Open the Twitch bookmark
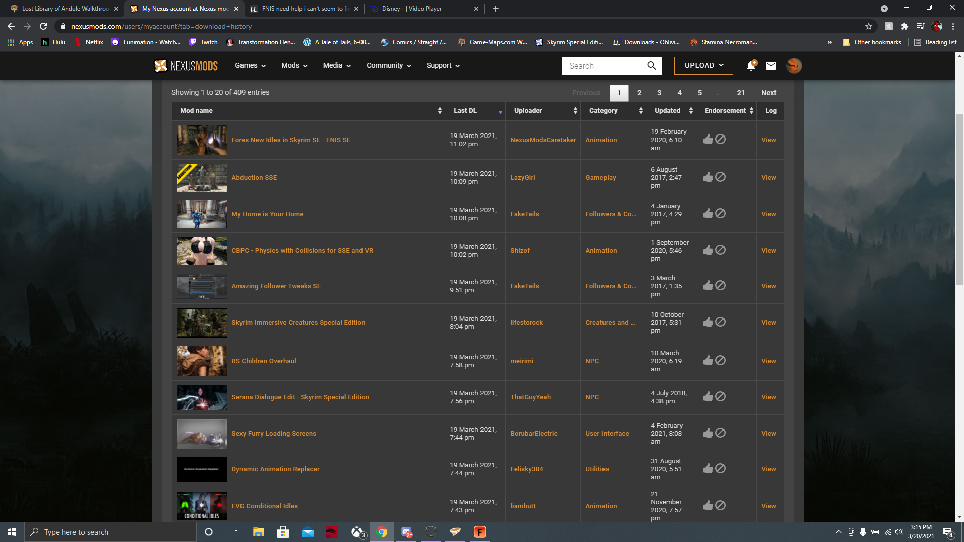Viewport: 964px width, 542px height. coord(203,42)
